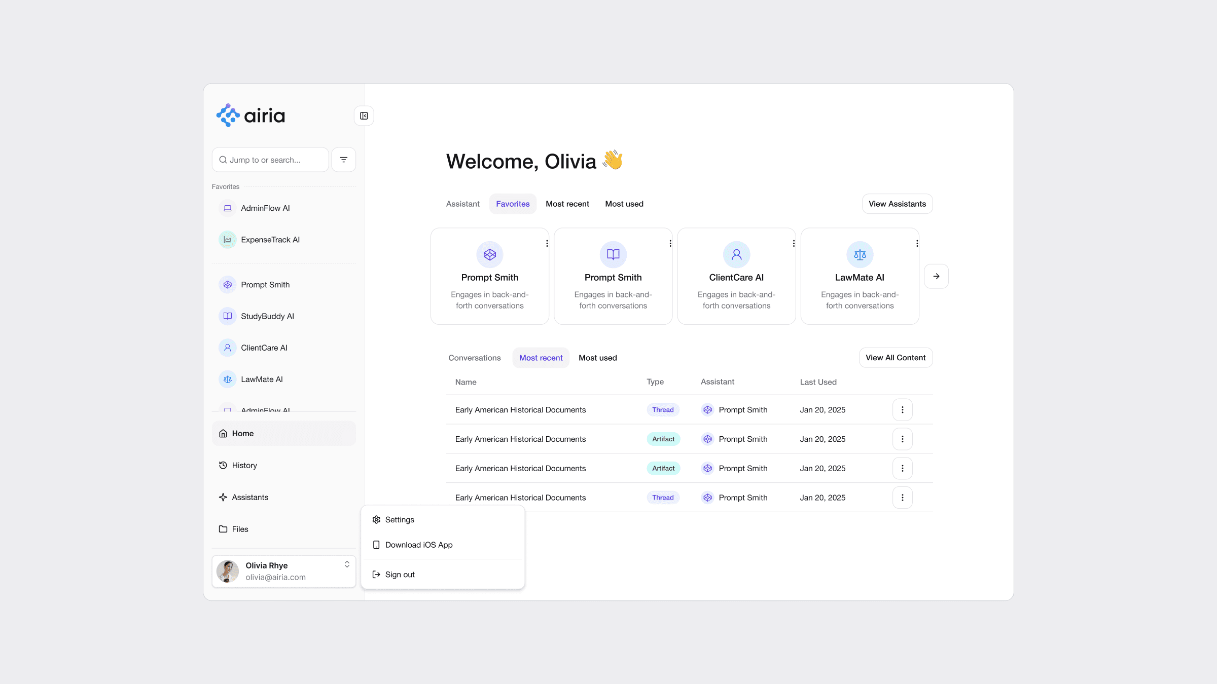Choose Download iOS App menu entry
Screen dimensions: 1217x684
click(x=418, y=545)
